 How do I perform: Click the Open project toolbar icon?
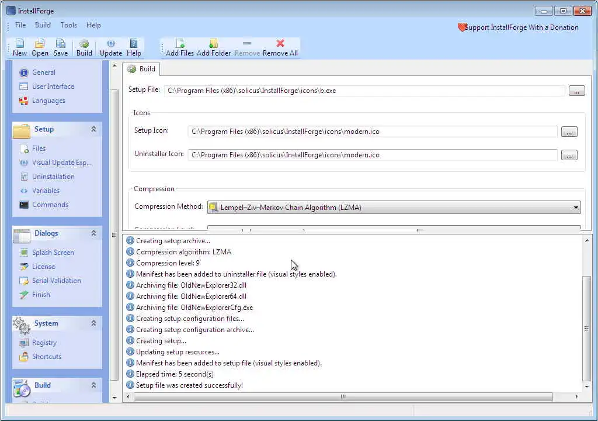tap(40, 48)
